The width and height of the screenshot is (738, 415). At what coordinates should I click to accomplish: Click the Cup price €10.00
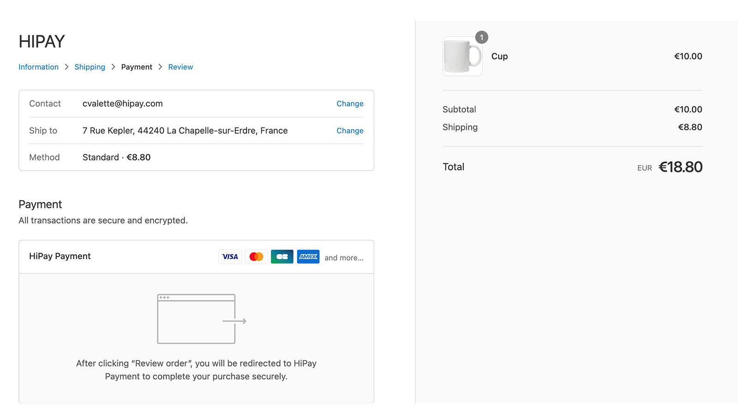pos(688,56)
